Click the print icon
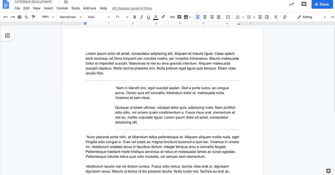This screenshot has width=335, height=175. (x=20, y=17)
